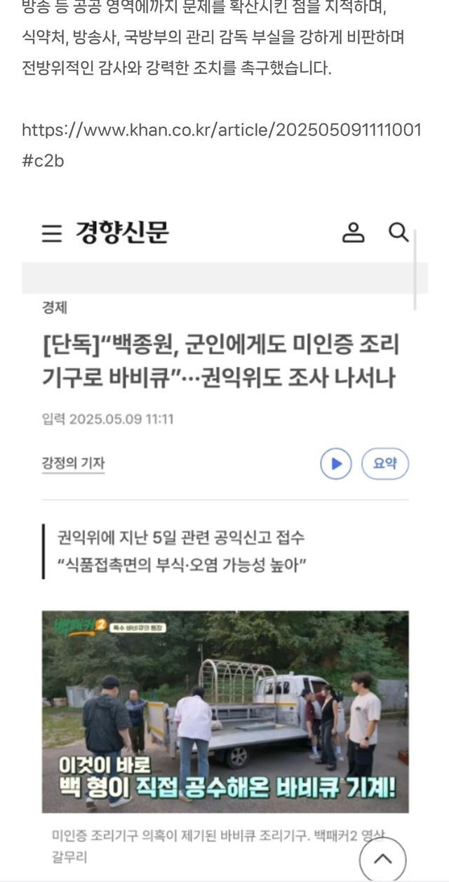Click the article date 입력 2025.05.09 11:11
Viewport: 449px width, 882px height.
pos(108,419)
